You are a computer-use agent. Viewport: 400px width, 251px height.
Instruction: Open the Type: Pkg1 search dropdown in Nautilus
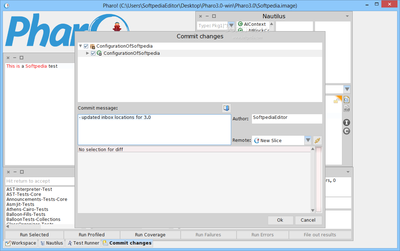click(x=232, y=25)
